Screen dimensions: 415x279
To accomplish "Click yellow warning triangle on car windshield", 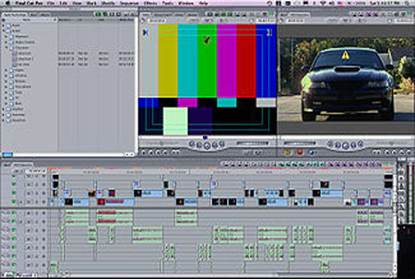I will [346, 55].
